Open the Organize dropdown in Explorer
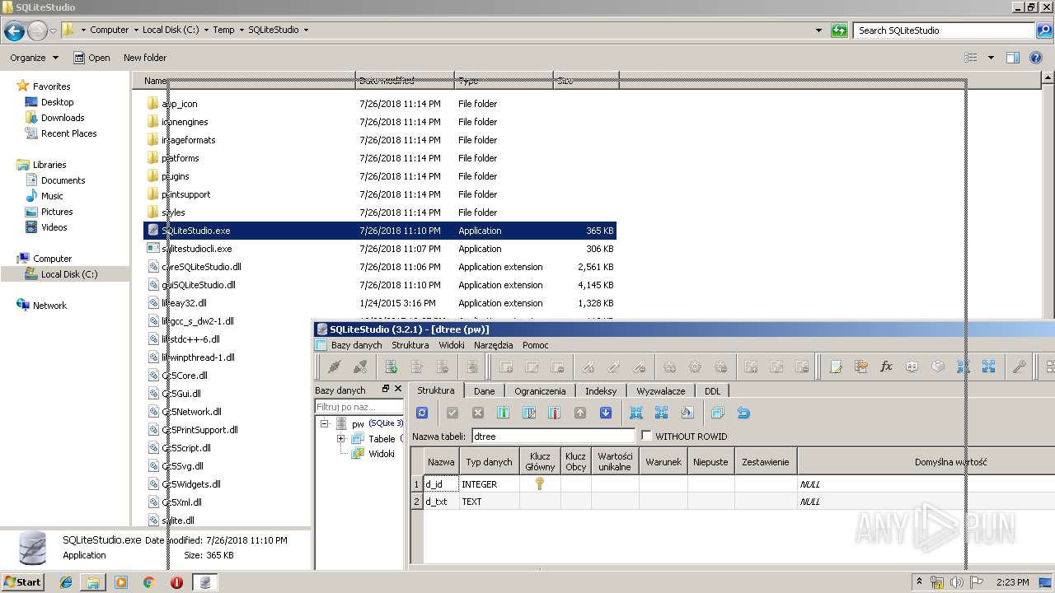This screenshot has width=1055, height=593. coord(35,58)
